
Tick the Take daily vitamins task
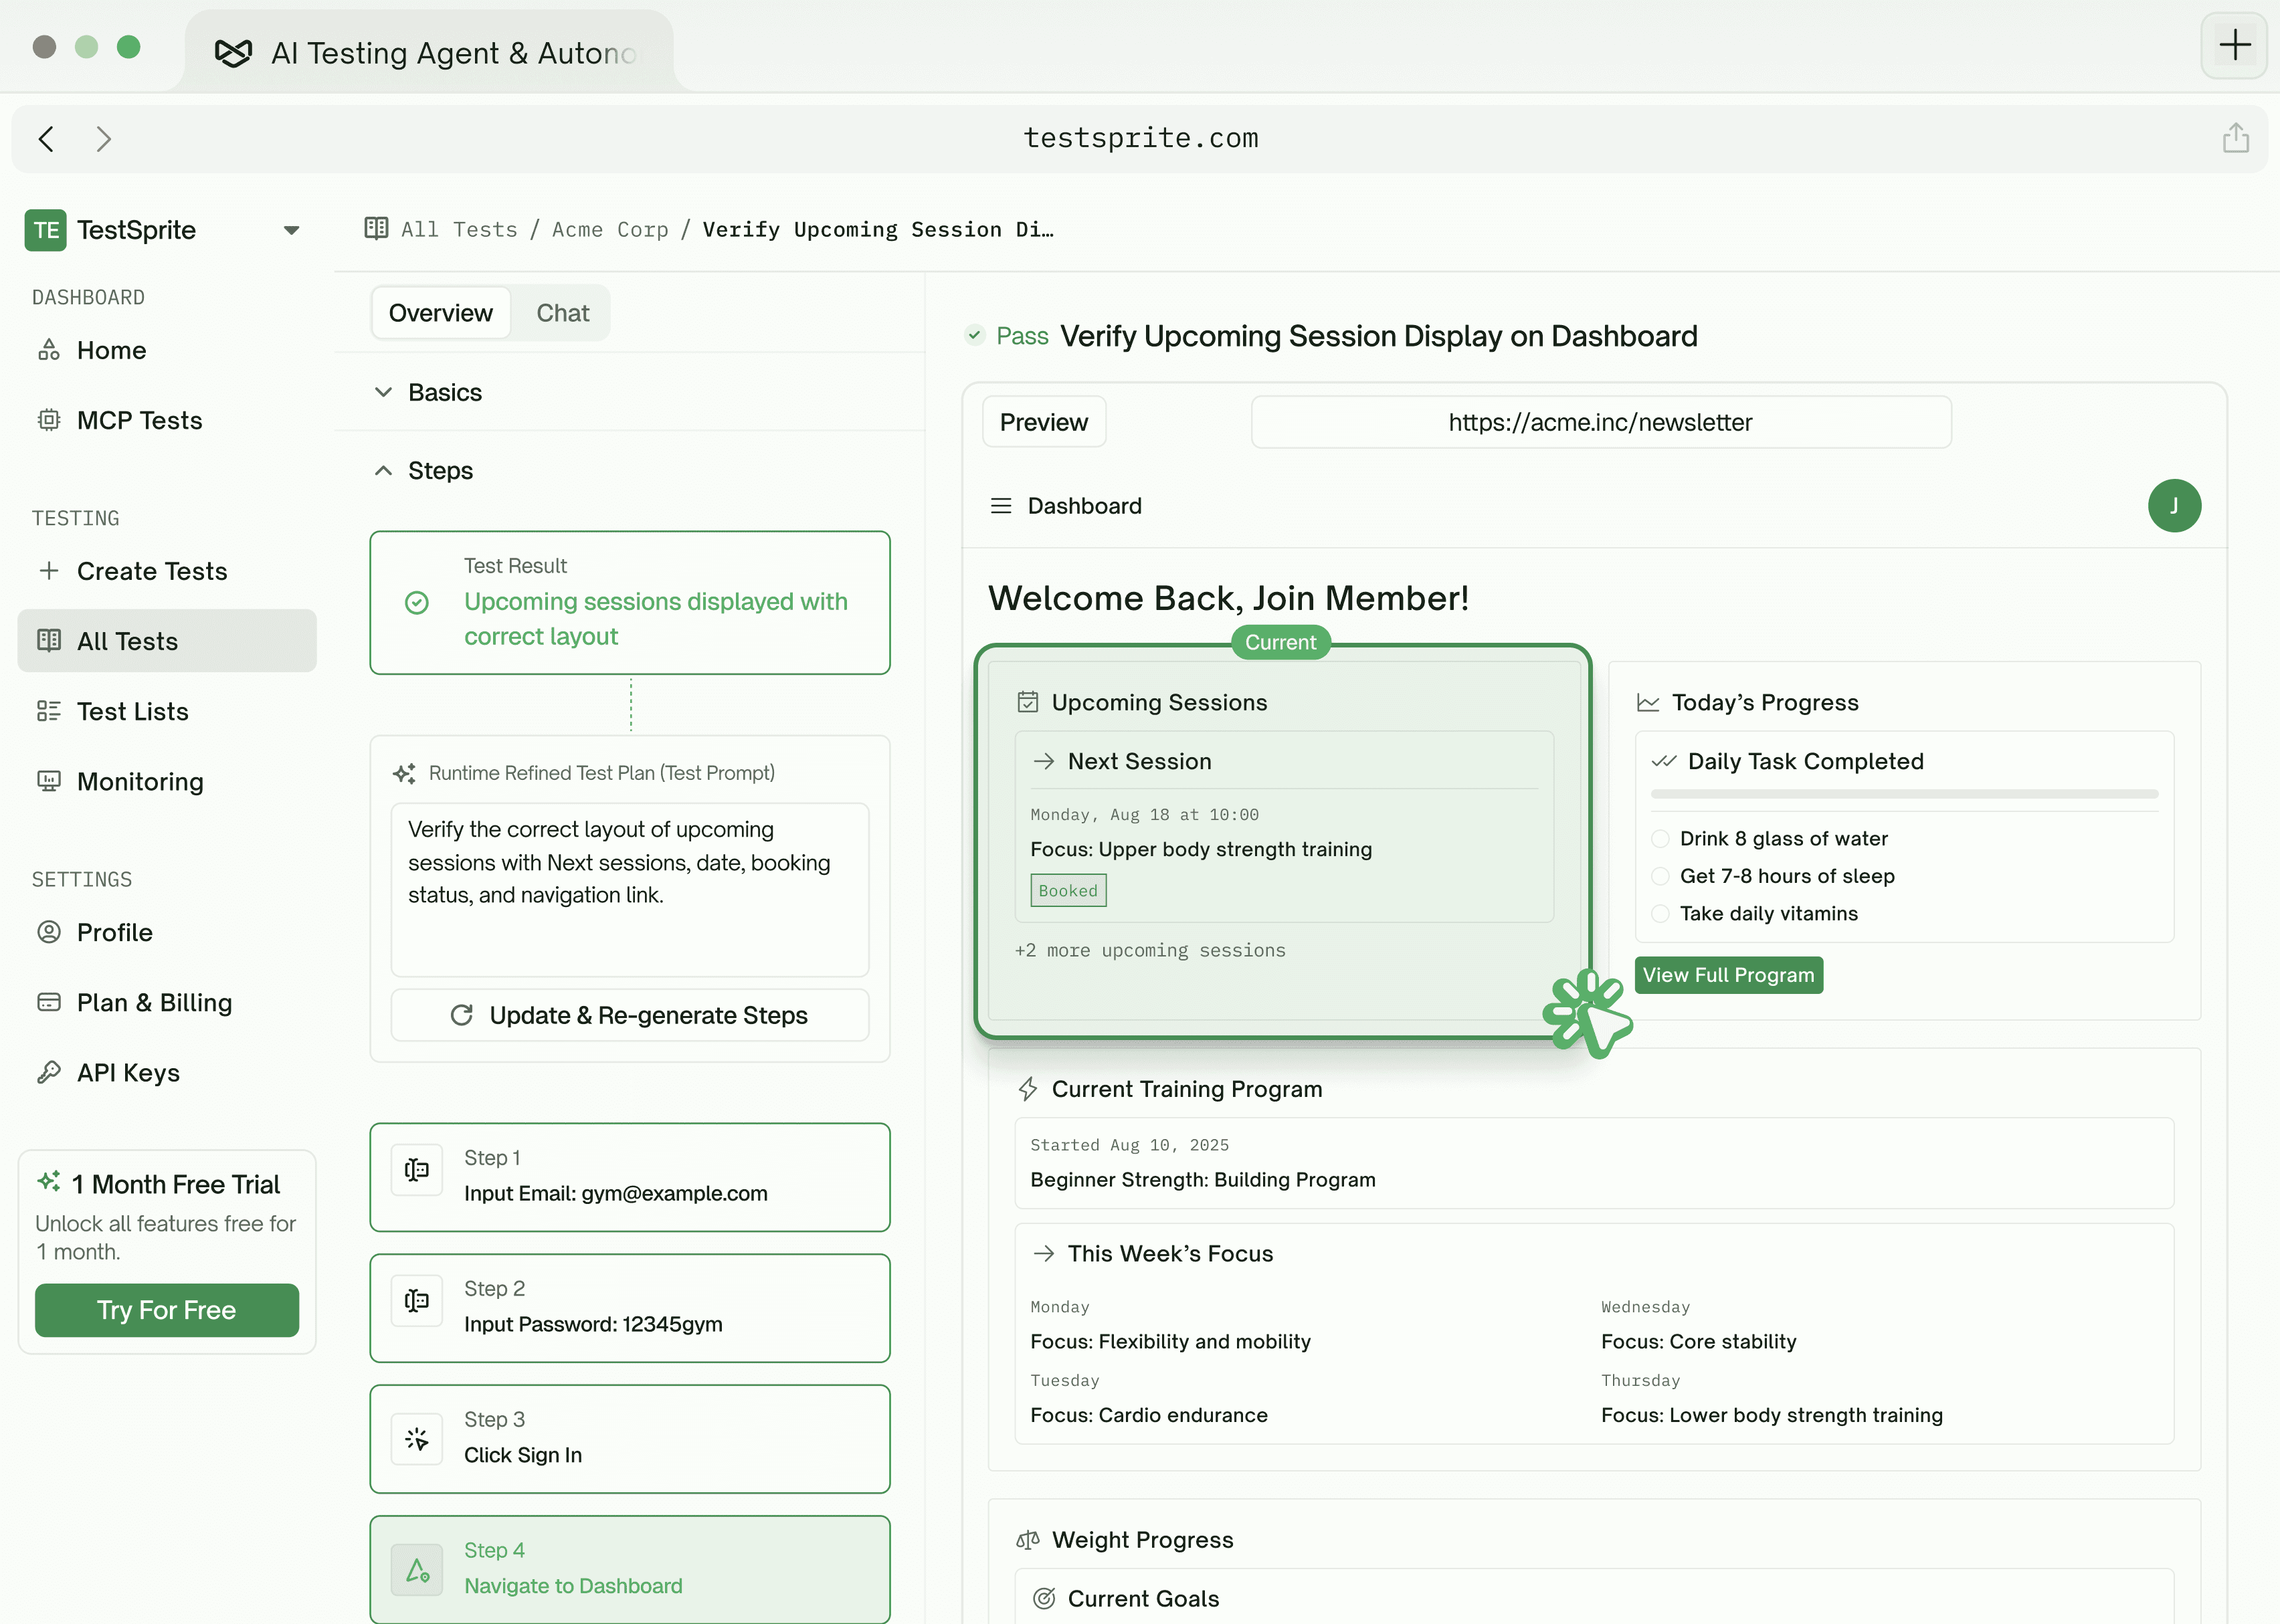click(x=1660, y=914)
